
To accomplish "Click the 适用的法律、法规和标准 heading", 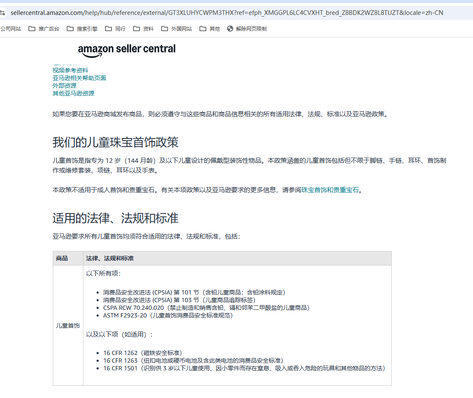I will [116, 218].
